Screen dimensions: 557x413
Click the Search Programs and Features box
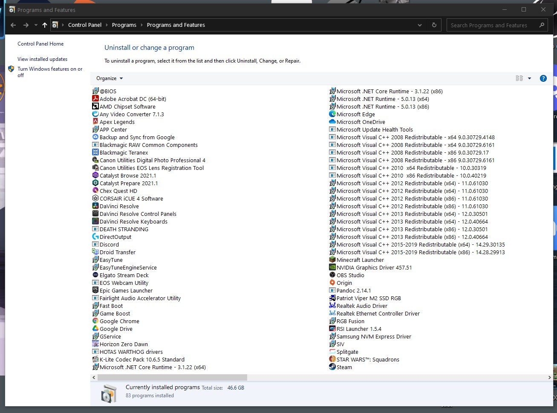tap(497, 25)
